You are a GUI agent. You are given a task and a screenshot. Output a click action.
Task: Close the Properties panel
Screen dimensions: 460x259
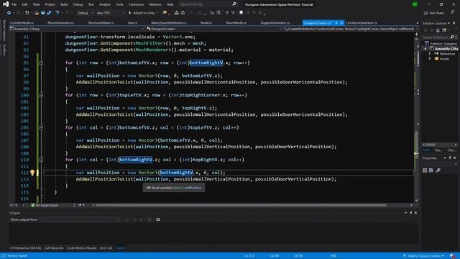455,158
